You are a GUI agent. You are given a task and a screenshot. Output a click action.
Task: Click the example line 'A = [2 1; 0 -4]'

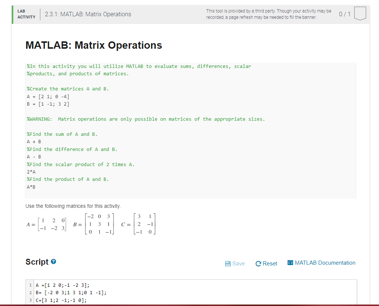tap(48, 97)
